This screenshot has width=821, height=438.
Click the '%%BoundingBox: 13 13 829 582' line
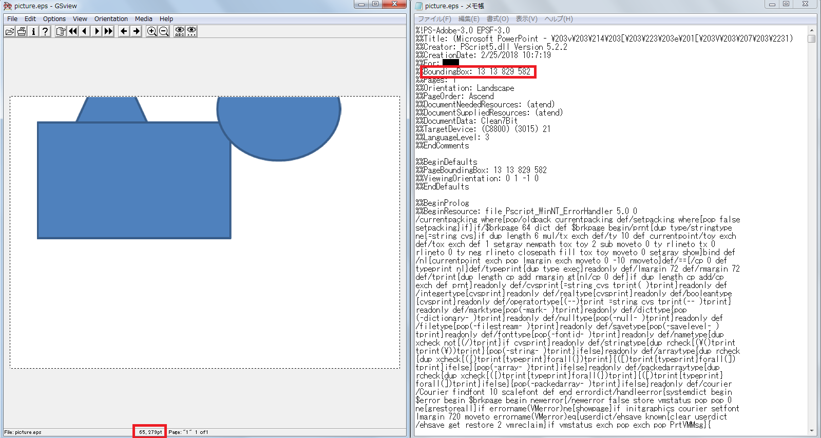point(473,71)
